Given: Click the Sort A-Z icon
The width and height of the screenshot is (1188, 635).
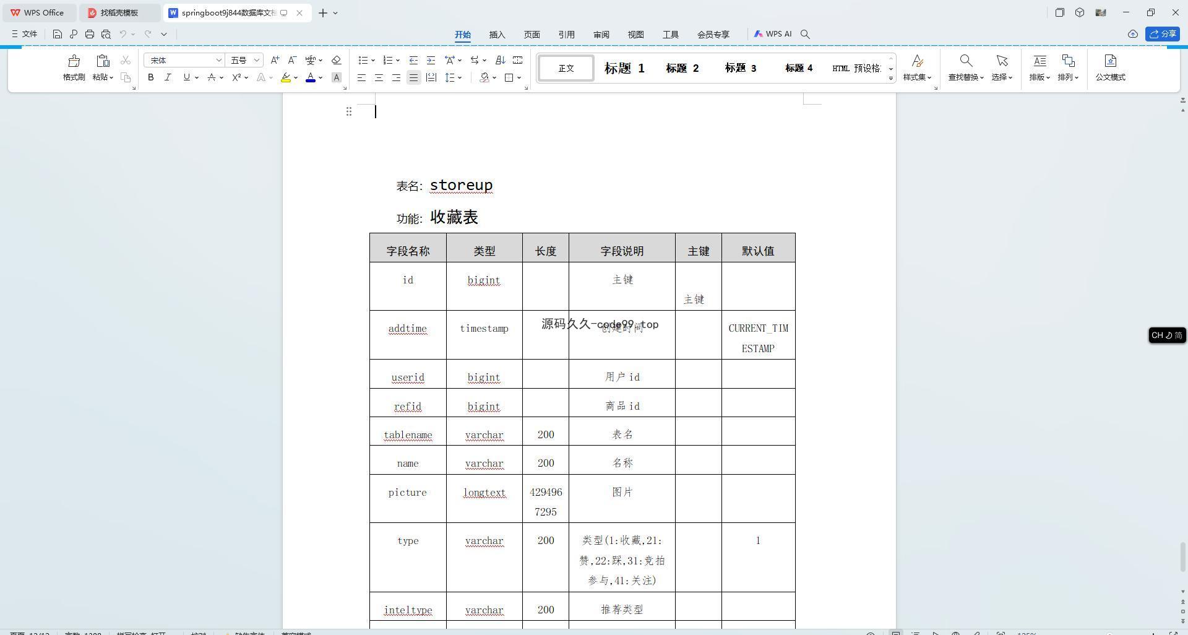Looking at the screenshot, I should tap(501, 60).
